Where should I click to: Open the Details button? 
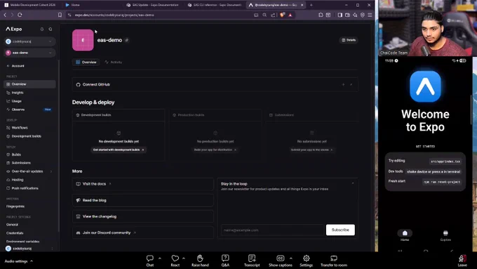[349, 40]
